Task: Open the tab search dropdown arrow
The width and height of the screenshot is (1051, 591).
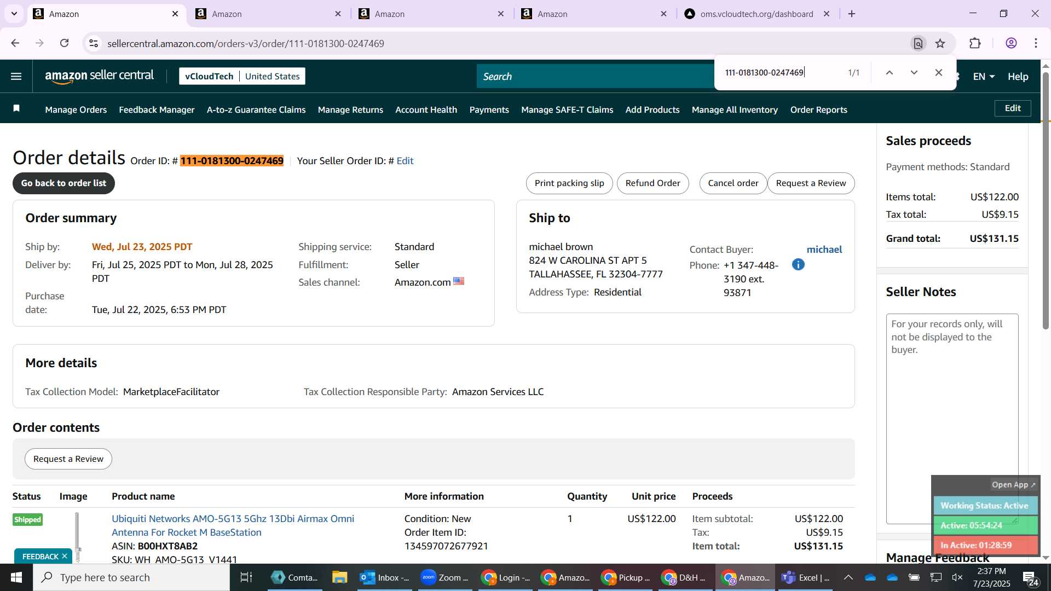Action: tap(14, 14)
